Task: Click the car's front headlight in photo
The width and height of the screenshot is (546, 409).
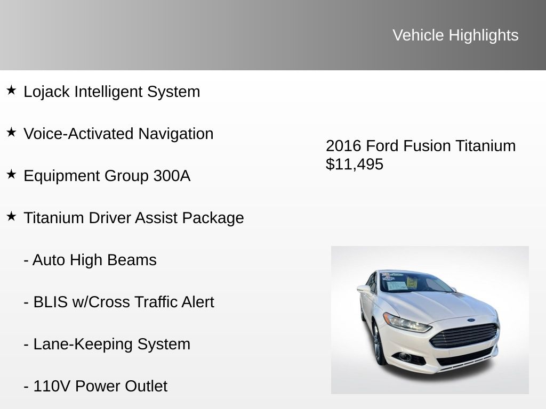Action: click(406, 323)
